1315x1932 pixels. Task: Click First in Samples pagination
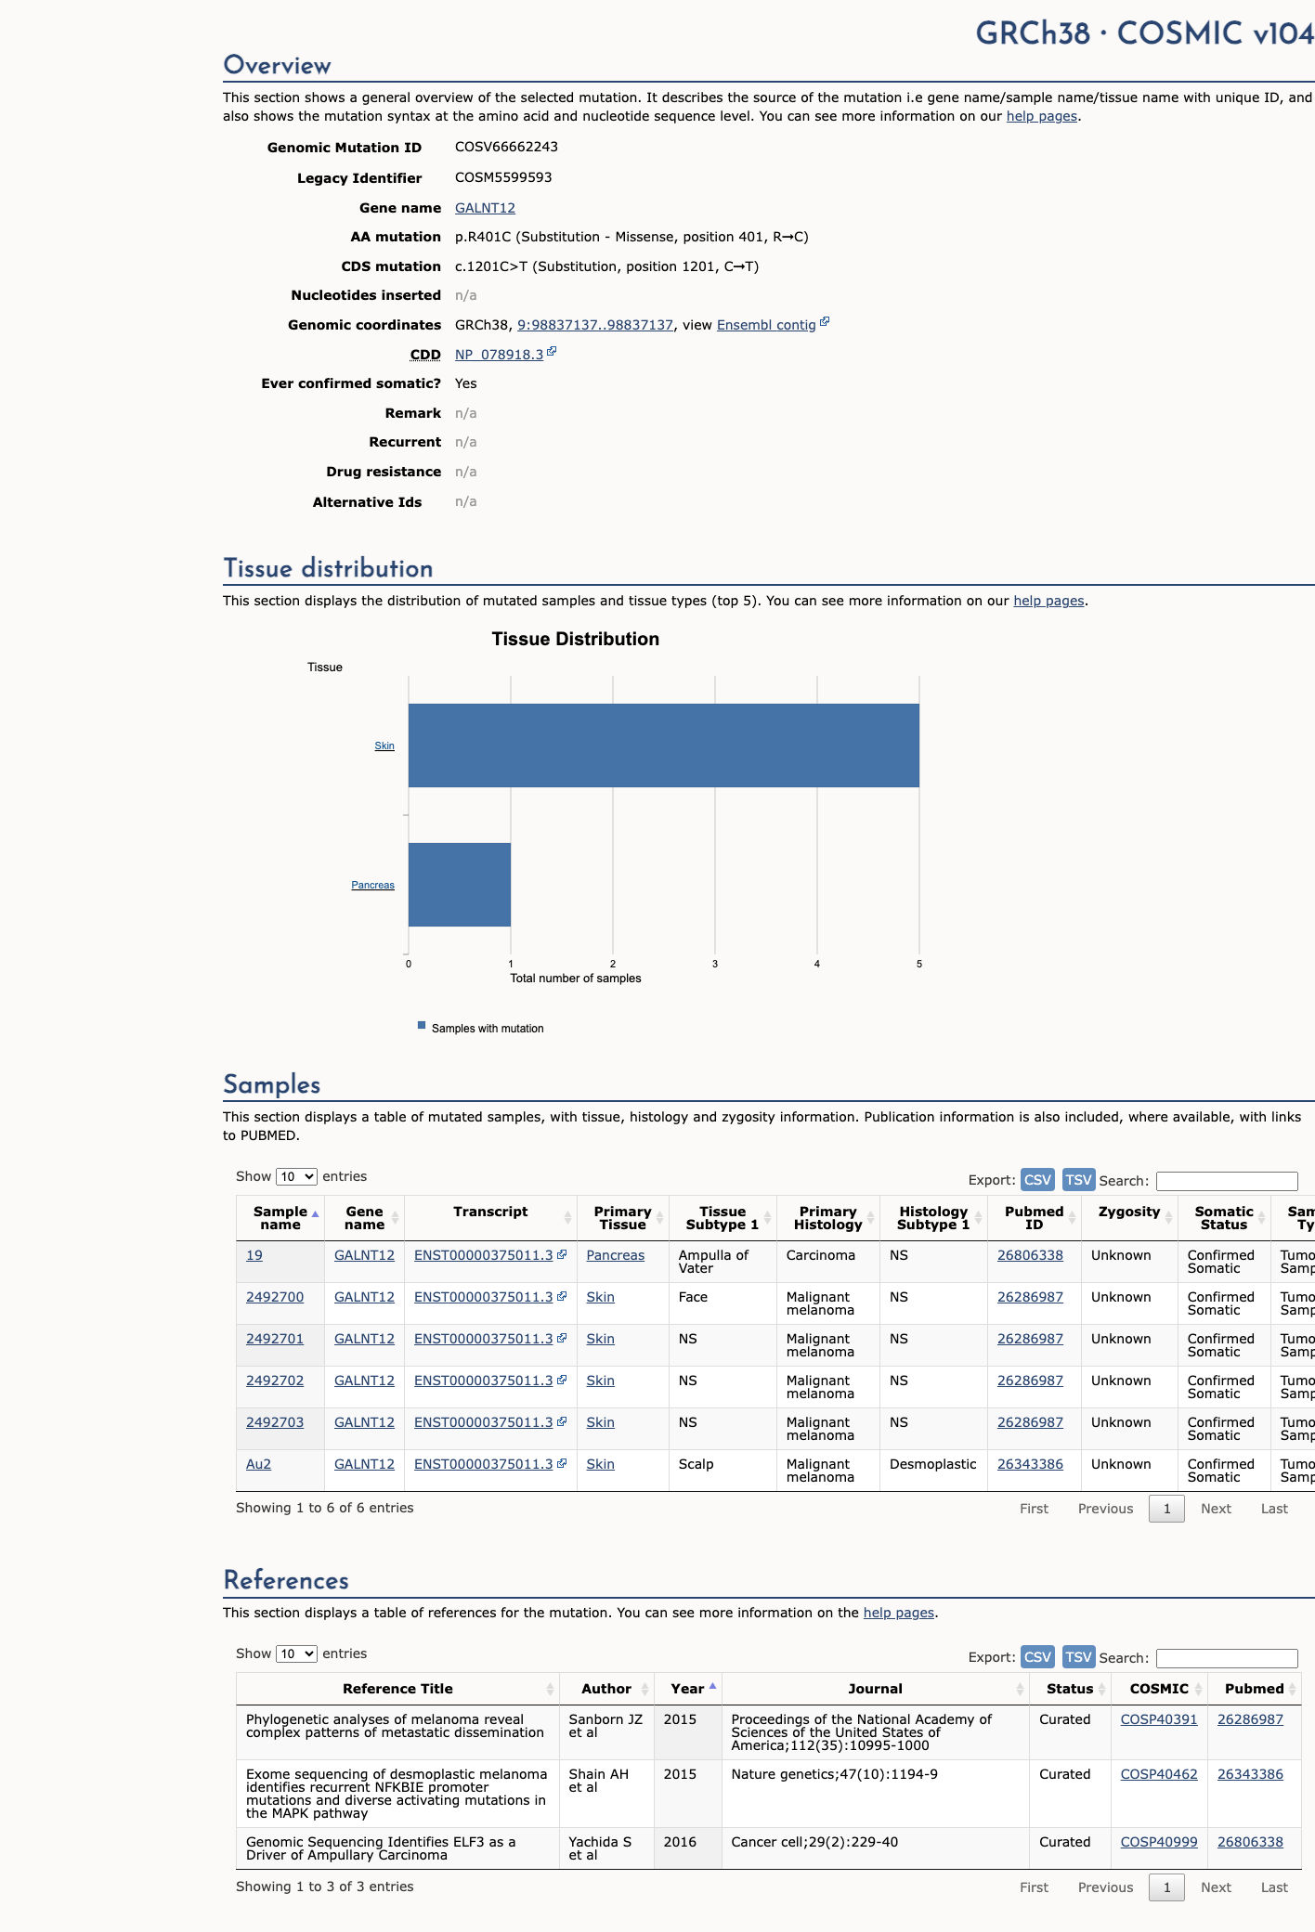click(1034, 1509)
